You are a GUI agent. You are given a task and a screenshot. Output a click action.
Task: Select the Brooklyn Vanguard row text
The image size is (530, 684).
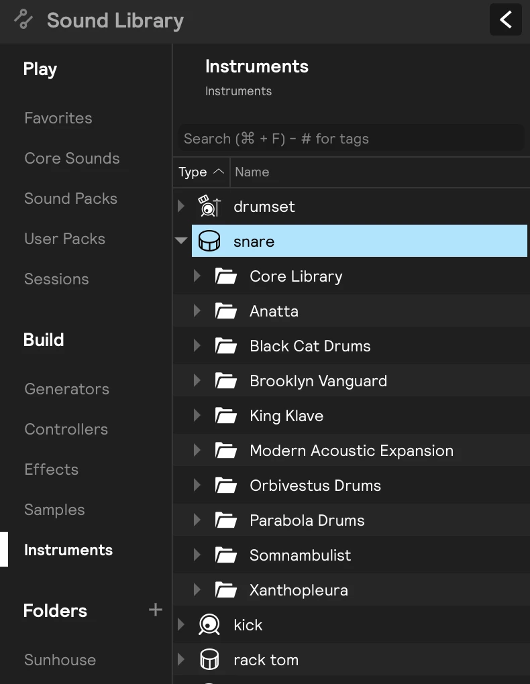pos(318,382)
